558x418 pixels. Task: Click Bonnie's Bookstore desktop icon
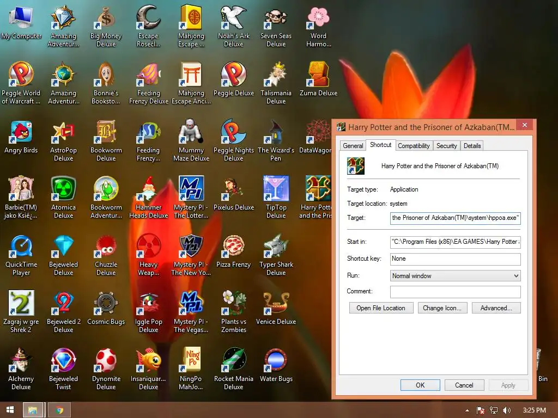[x=106, y=75]
